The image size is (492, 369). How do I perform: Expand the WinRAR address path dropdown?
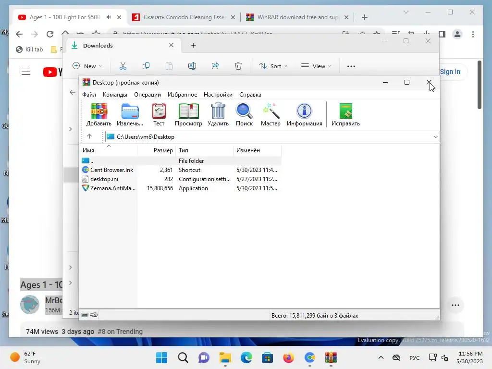[435, 137]
